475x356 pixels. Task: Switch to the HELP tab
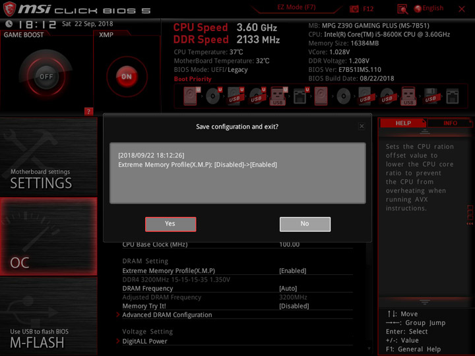pos(403,123)
